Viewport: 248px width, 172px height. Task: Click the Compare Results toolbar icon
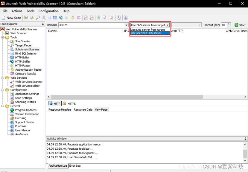[79, 18]
